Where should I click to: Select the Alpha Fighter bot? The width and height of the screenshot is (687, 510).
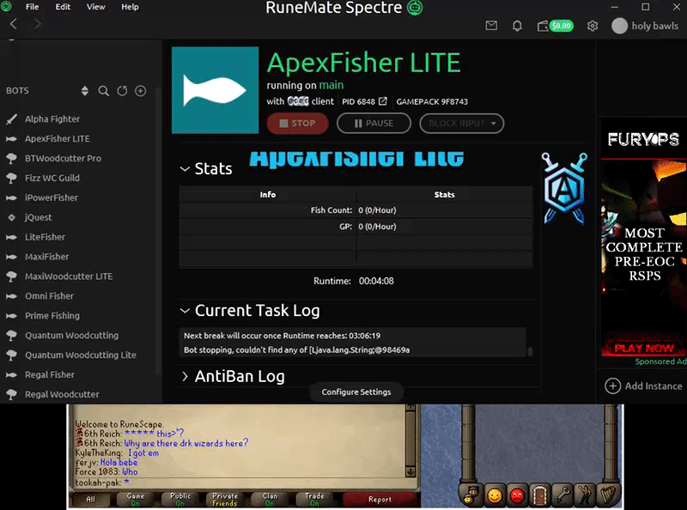52,119
